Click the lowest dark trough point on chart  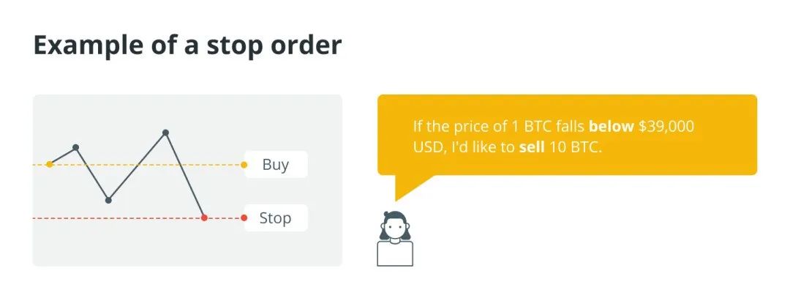(x=108, y=200)
